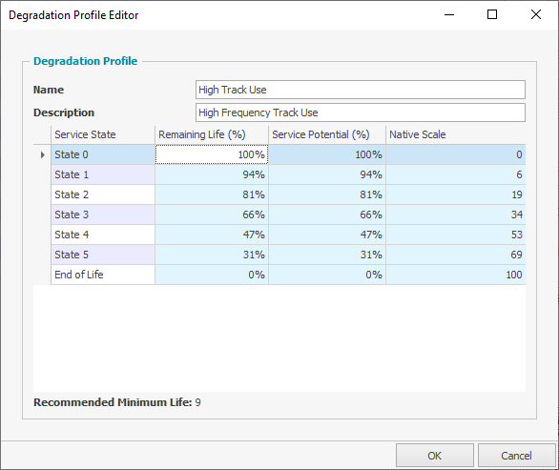Sort by Service State column header
Screen dimensions: 559x470
pos(103,134)
